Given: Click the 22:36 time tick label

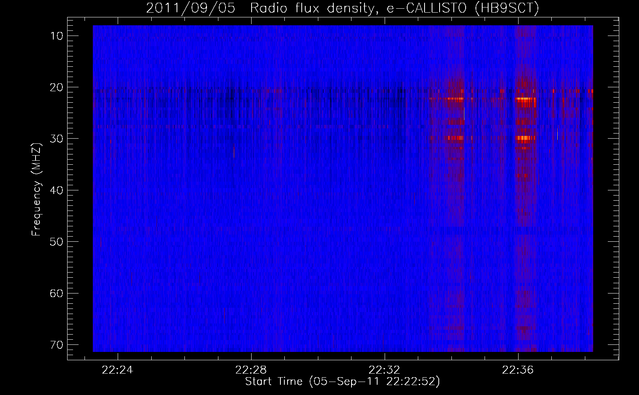Looking at the screenshot, I should (x=518, y=370).
